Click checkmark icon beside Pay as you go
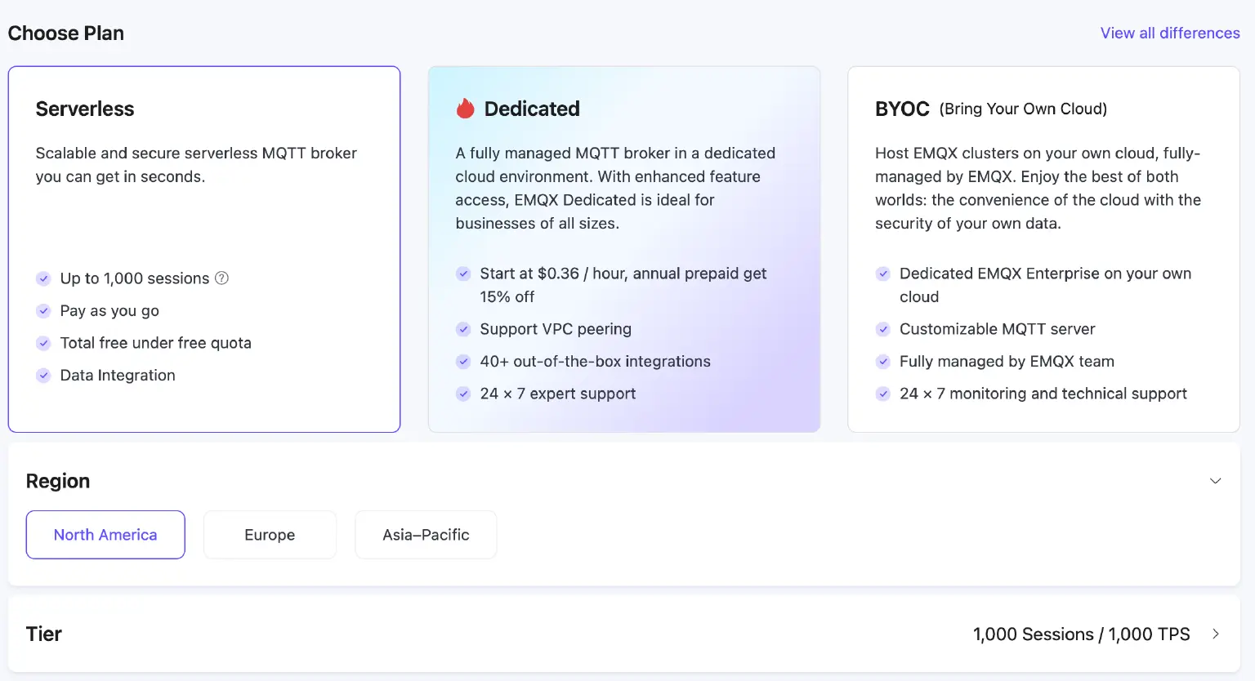Viewport: 1255px width, 681px height. 43,311
